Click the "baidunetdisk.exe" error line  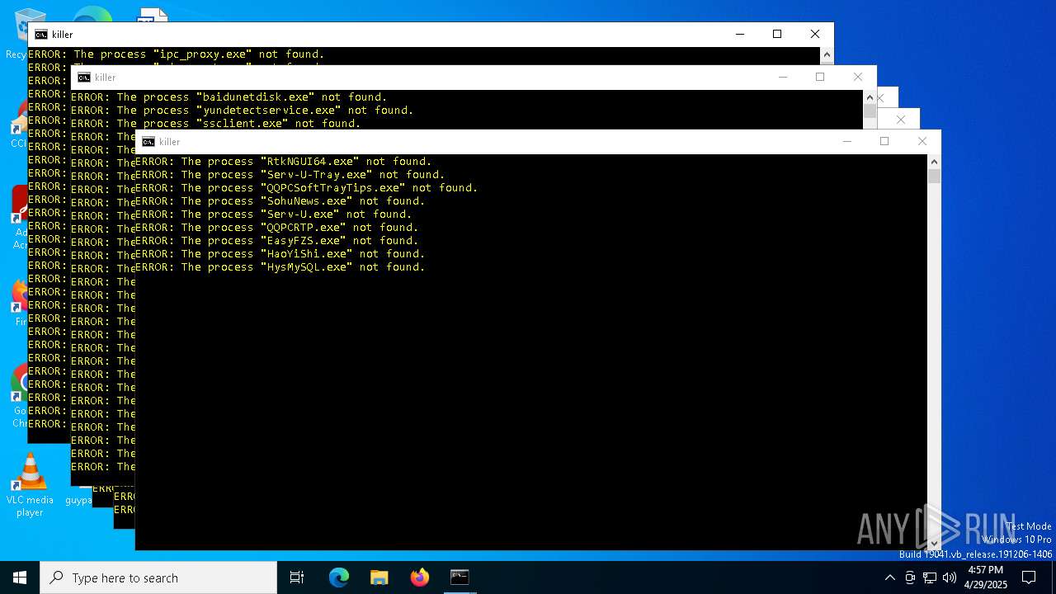click(x=229, y=97)
